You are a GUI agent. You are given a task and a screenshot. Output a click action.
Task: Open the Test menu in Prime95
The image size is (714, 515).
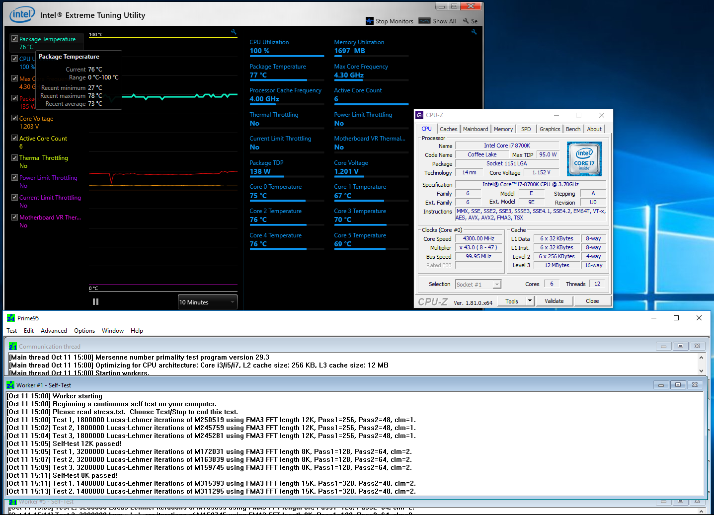click(x=12, y=331)
